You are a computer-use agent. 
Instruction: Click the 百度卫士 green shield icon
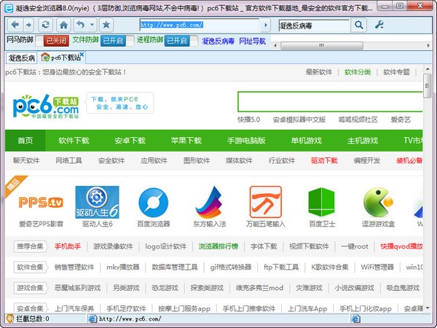322,202
